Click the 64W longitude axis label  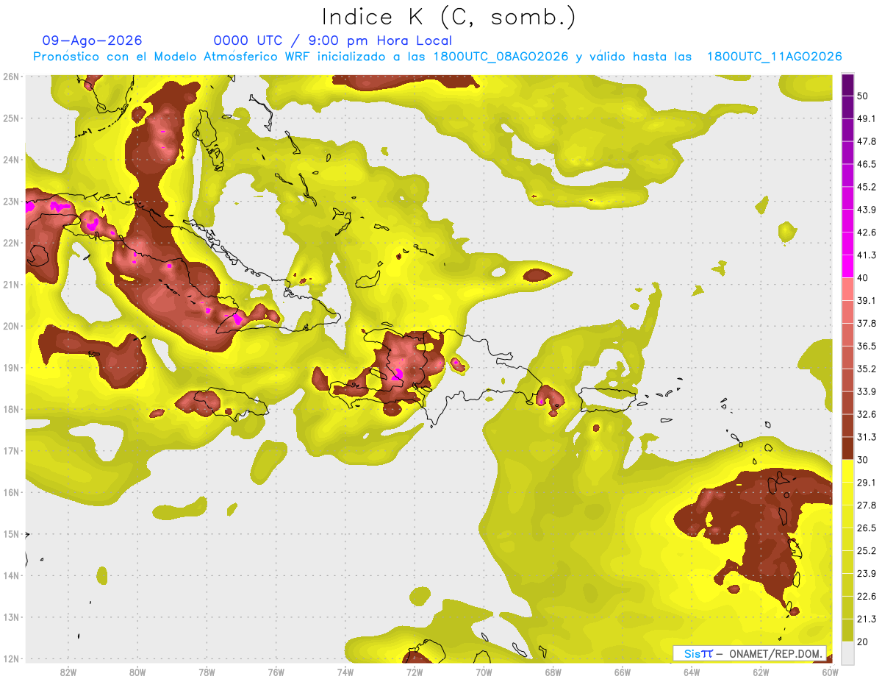[x=692, y=672]
